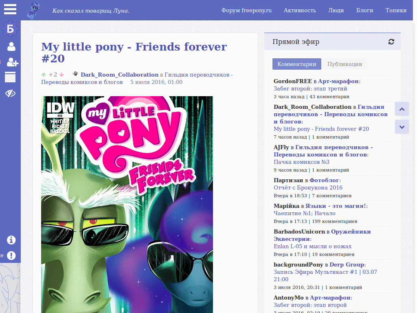Open the post title Friends forever #20

coord(134,53)
